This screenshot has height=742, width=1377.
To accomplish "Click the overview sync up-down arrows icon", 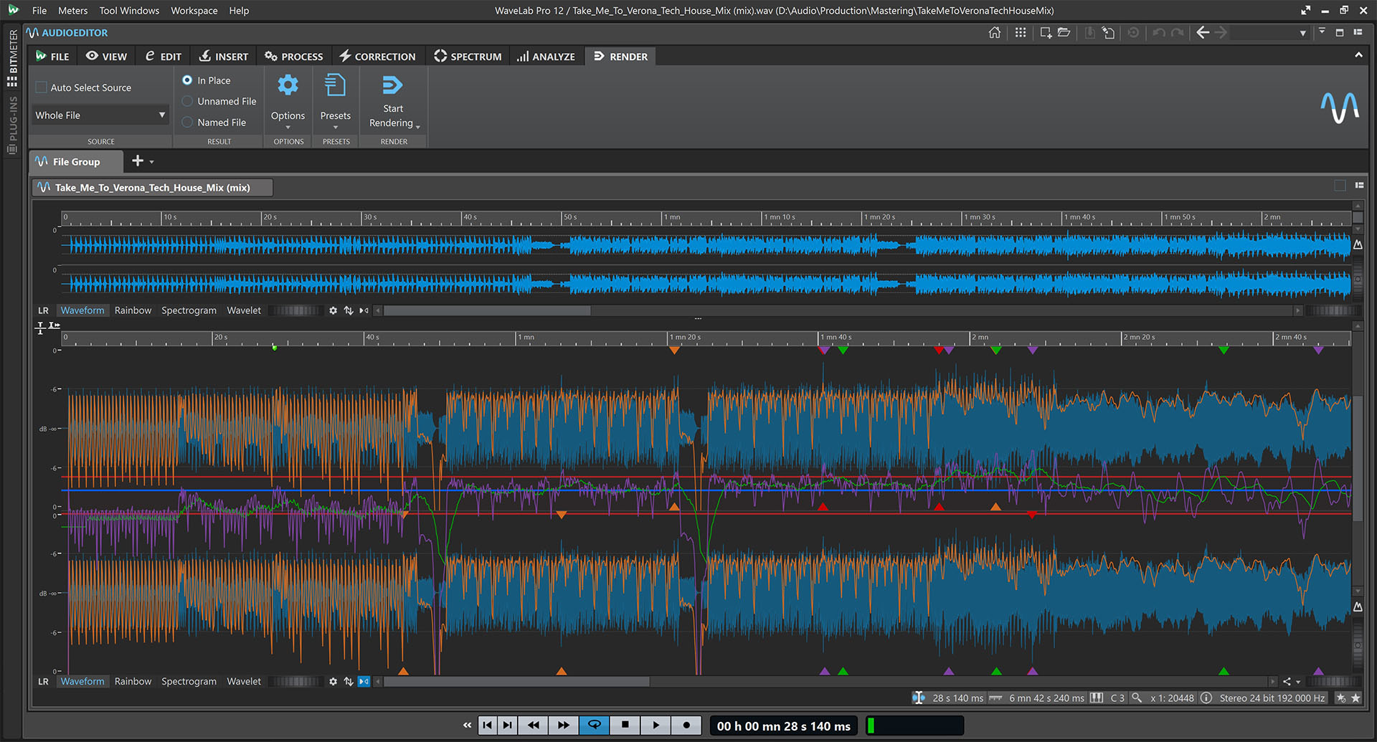I will point(349,310).
